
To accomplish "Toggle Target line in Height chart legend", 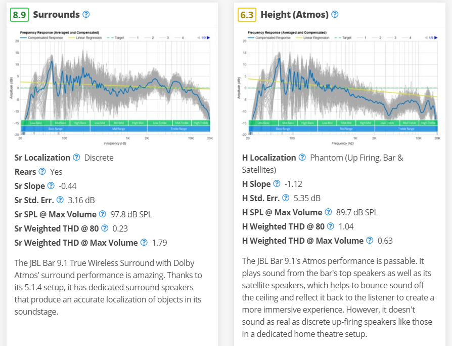I will pyautogui.click(x=344, y=37).
